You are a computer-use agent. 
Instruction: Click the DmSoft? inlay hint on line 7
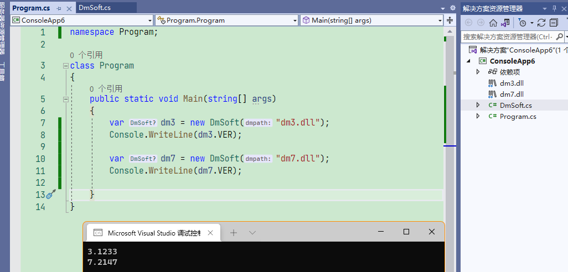[x=143, y=123]
